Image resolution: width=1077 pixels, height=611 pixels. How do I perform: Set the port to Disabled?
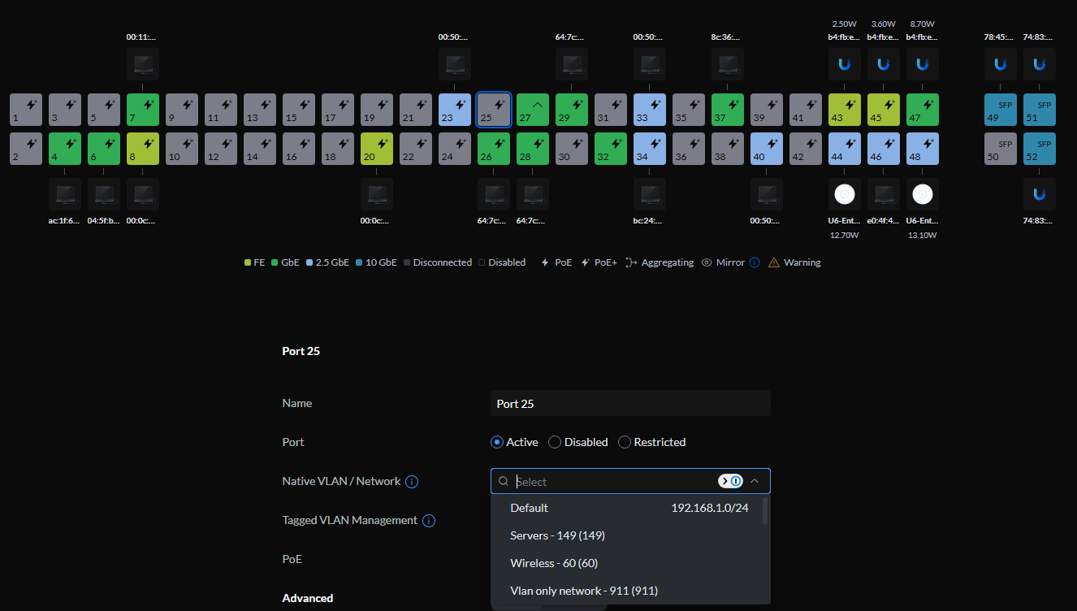(x=555, y=442)
